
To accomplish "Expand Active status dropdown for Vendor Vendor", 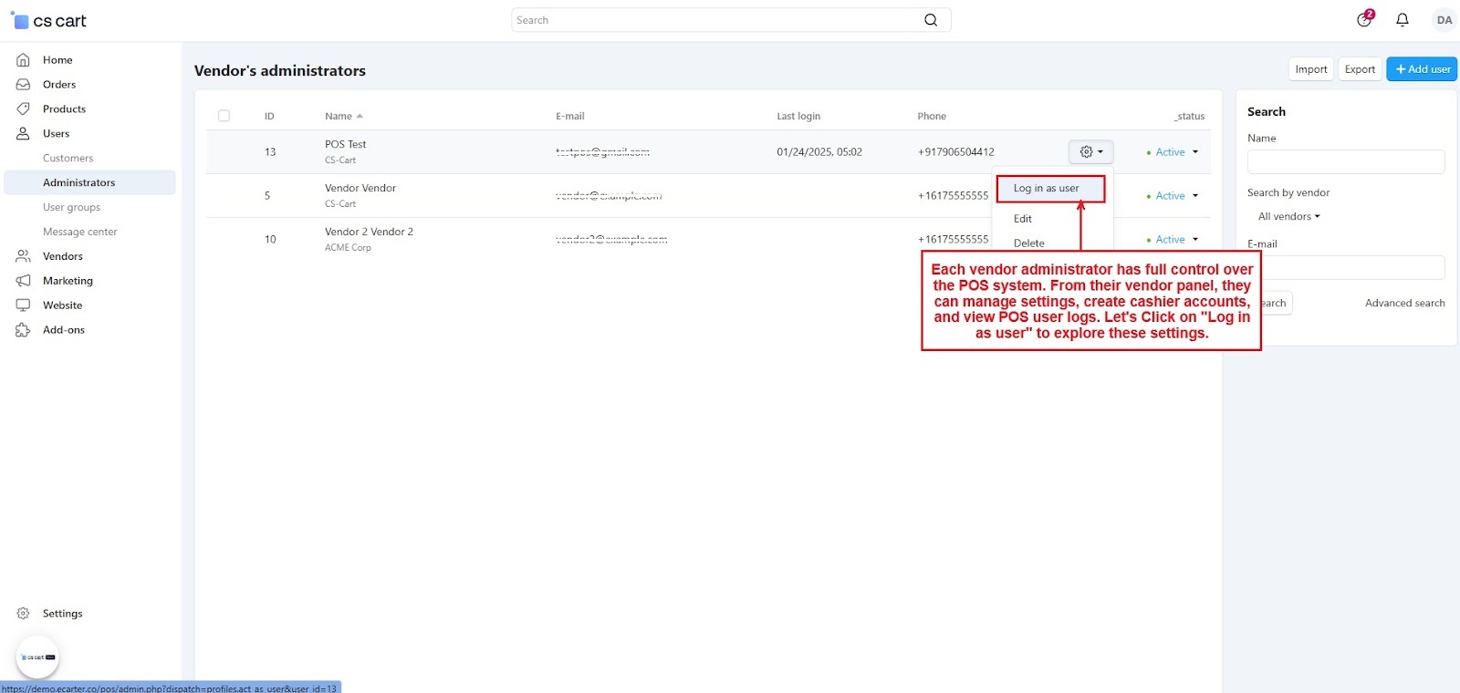I will [1173, 196].
